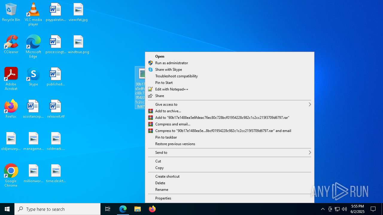This screenshot has width=383, height=215.
Task: Choose Delete in the context menu
Action: pyautogui.click(x=230, y=183)
